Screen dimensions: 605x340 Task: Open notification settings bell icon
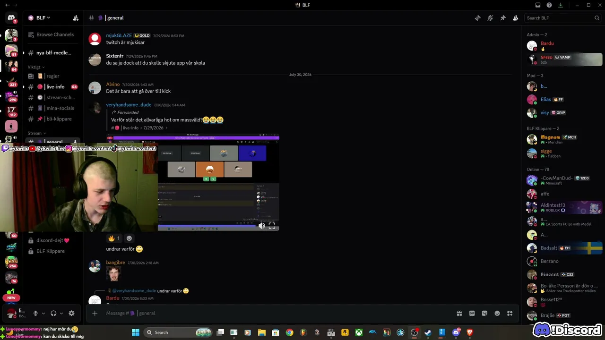point(490,18)
